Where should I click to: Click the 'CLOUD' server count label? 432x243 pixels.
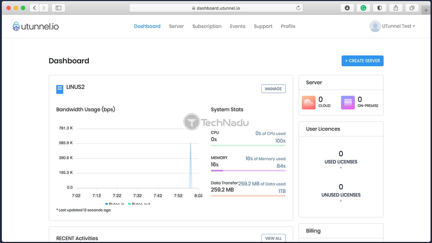click(x=324, y=106)
